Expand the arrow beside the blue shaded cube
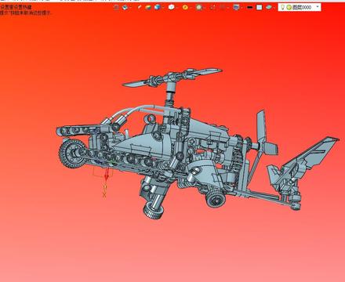The height and width of the screenshot is (282, 345). (163, 8)
